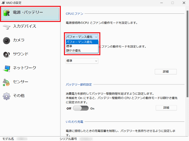
Task: Open the サウンド settings label
Action: point(21,54)
